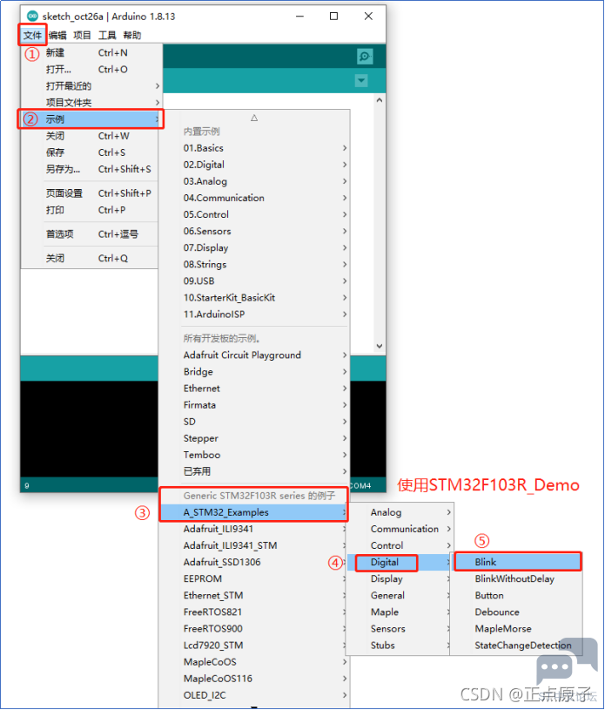605x710 pixels.
Task: Expand the 项目文件夹 submenu
Action: (92, 103)
